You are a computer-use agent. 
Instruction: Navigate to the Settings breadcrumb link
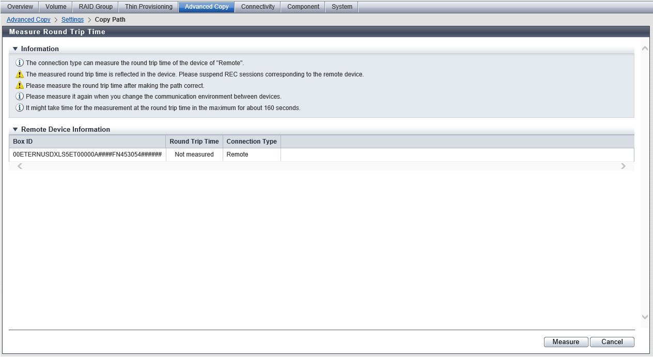pyautogui.click(x=72, y=20)
